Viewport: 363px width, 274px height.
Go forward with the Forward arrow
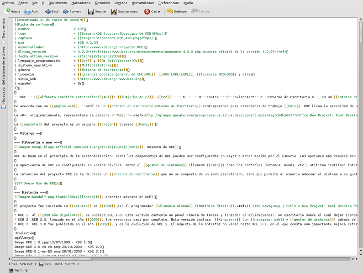click(x=72, y=11)
